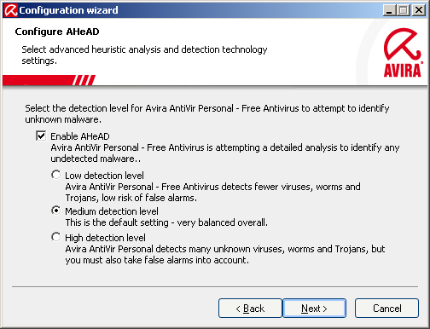Click the Configure AHeAD heading
The height and width of the screenshot is (329, 430).
coord(57,32)
